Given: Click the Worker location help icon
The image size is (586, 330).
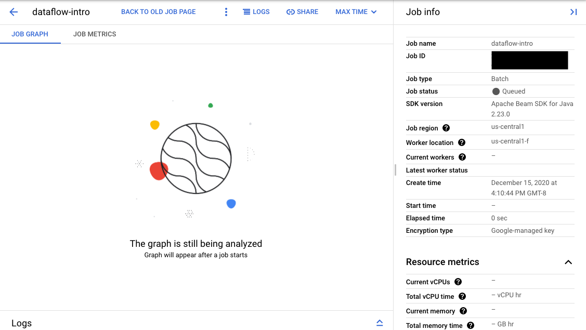Looking at the screenshot, I should [461, 142].
